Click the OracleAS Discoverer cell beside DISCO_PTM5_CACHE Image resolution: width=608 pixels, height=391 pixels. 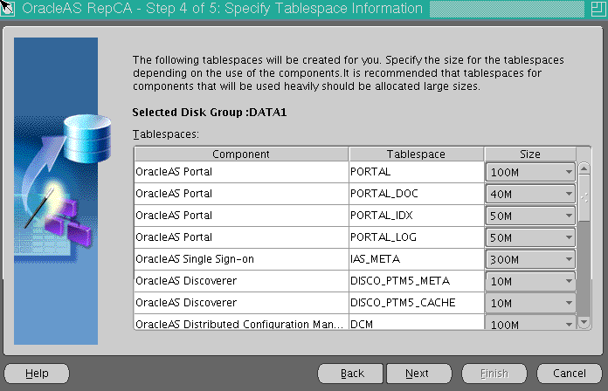(x=241, y=302)
